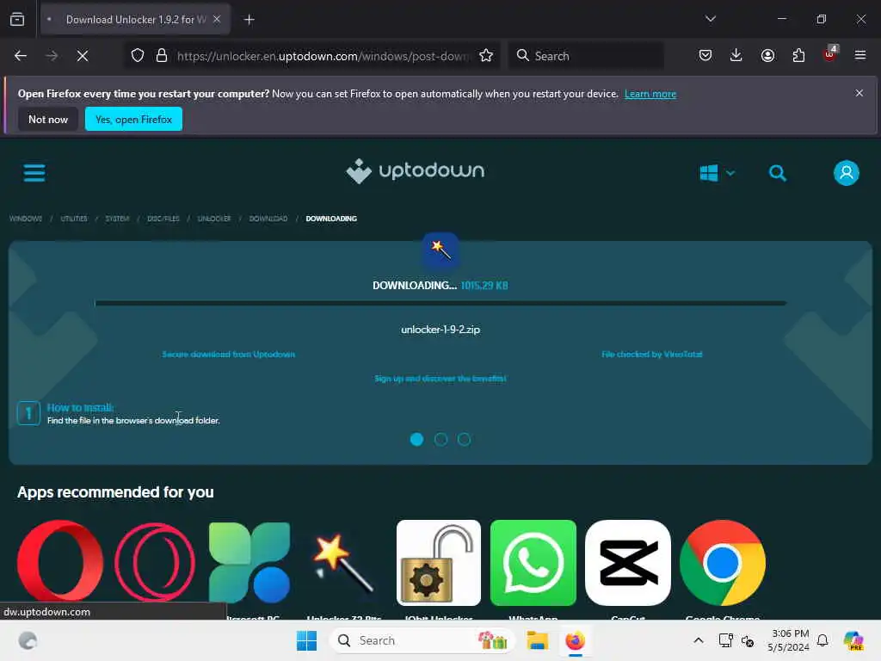Click Yes, open Firefox button
The width and height of the screenshot is (881, 661).
pyautogui.click(x=133, y=119)
